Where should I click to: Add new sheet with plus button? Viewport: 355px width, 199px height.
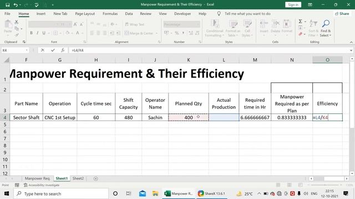[96, 179]
